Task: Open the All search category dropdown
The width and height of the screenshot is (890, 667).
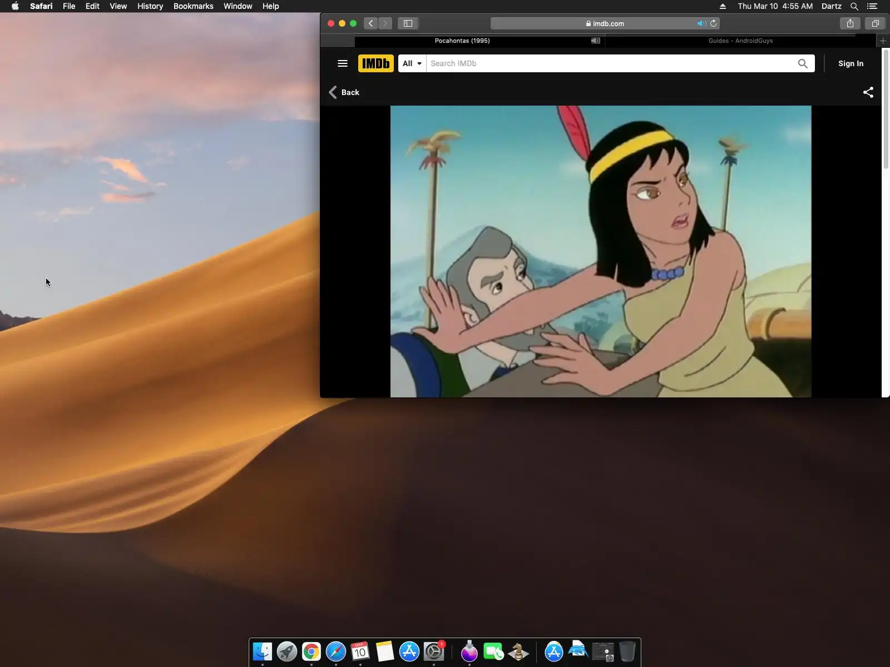Action: (x=412, y=63)
